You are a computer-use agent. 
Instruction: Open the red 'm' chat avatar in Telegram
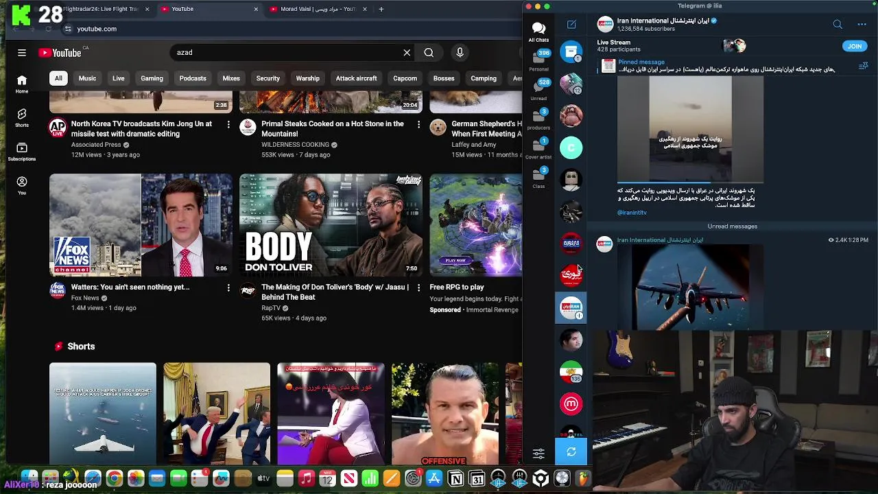[x=571, y=403]
